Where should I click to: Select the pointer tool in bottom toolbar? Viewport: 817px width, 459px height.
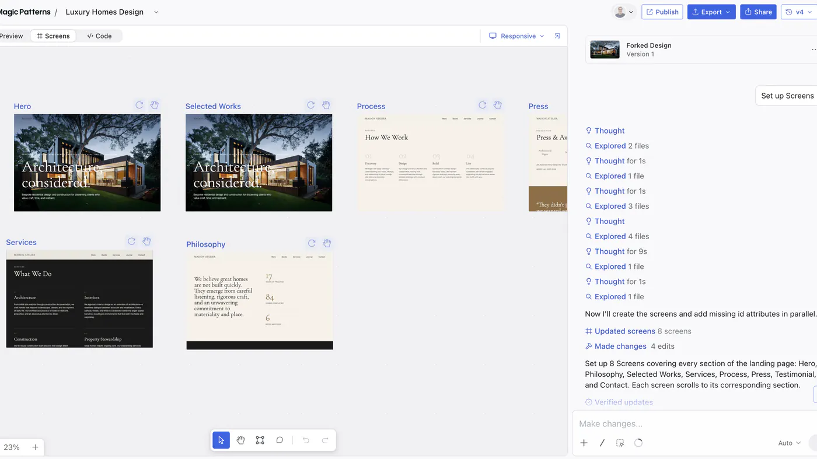(221, 440)
